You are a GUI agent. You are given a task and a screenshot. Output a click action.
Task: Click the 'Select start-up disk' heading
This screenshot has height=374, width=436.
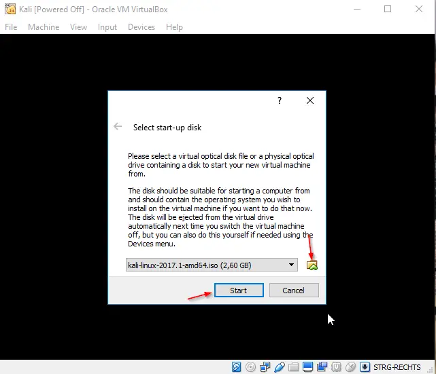[167, 128]
